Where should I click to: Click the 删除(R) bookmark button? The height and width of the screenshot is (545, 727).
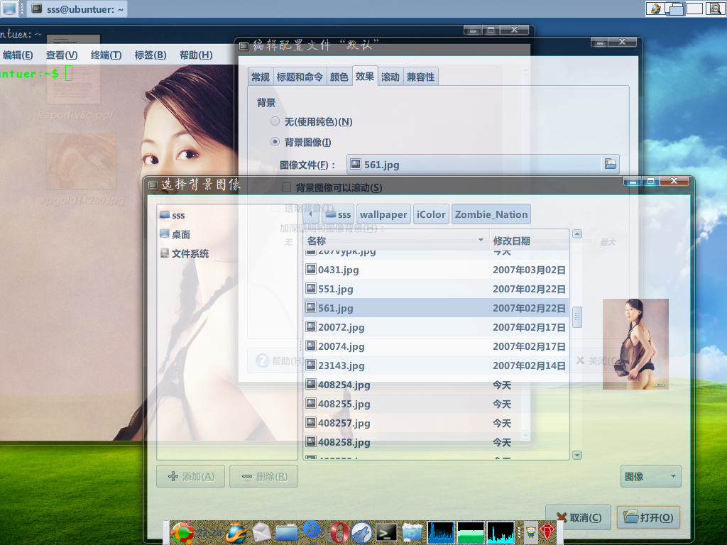click(x=264, y=476)
